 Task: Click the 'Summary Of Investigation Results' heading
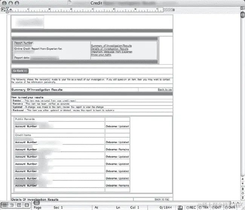[37, 90]
